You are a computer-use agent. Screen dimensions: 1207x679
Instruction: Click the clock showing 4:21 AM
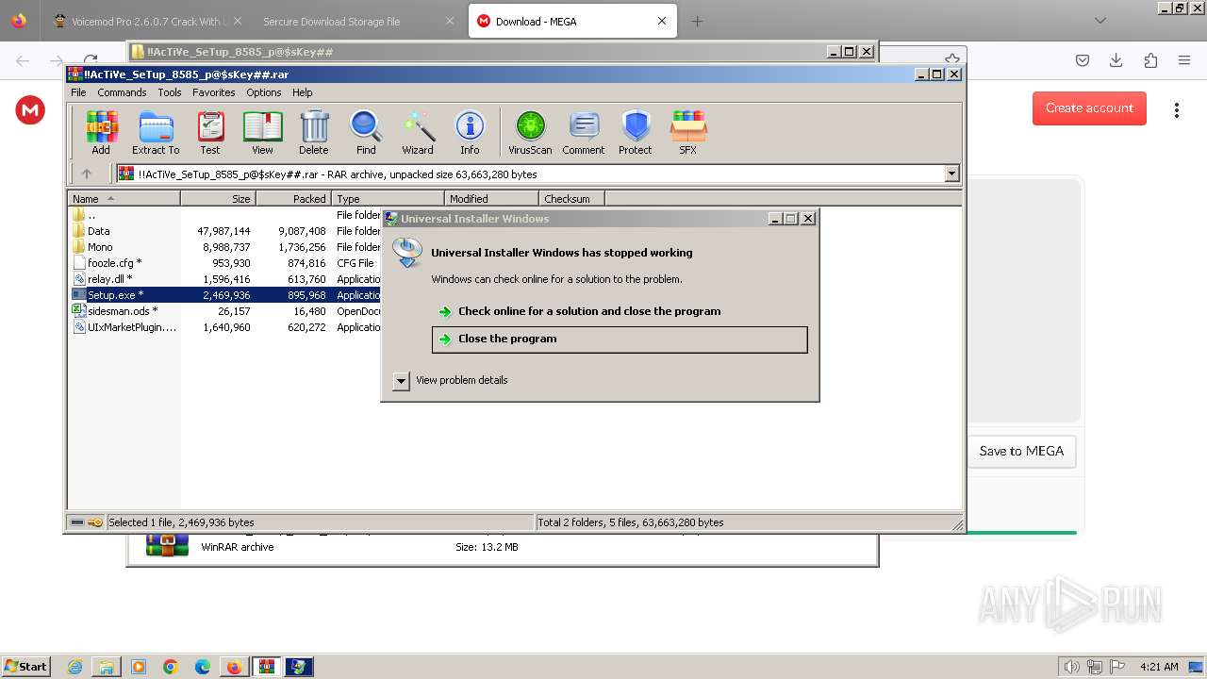click(x=1159, y=667)
